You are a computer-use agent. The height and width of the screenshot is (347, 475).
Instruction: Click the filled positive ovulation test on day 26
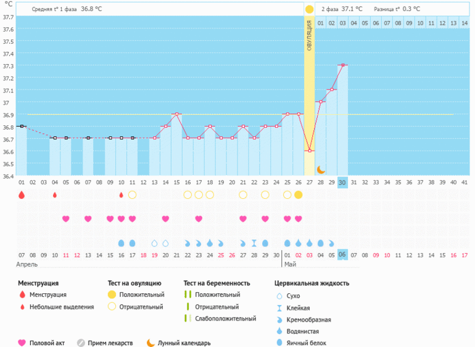[x=299, y=195]
